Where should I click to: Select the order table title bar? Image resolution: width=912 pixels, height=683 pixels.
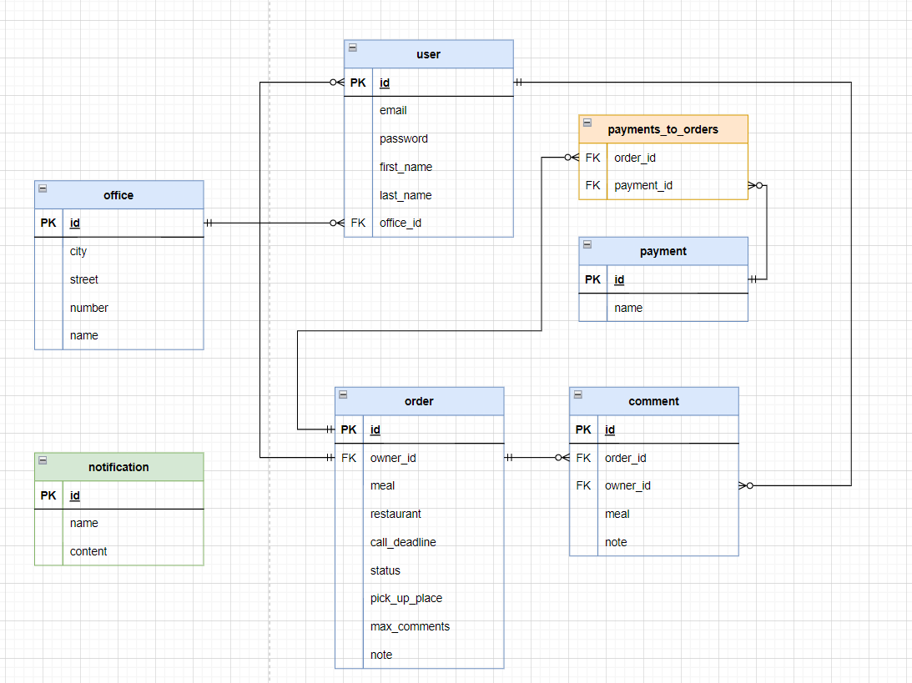pos(419,400)
